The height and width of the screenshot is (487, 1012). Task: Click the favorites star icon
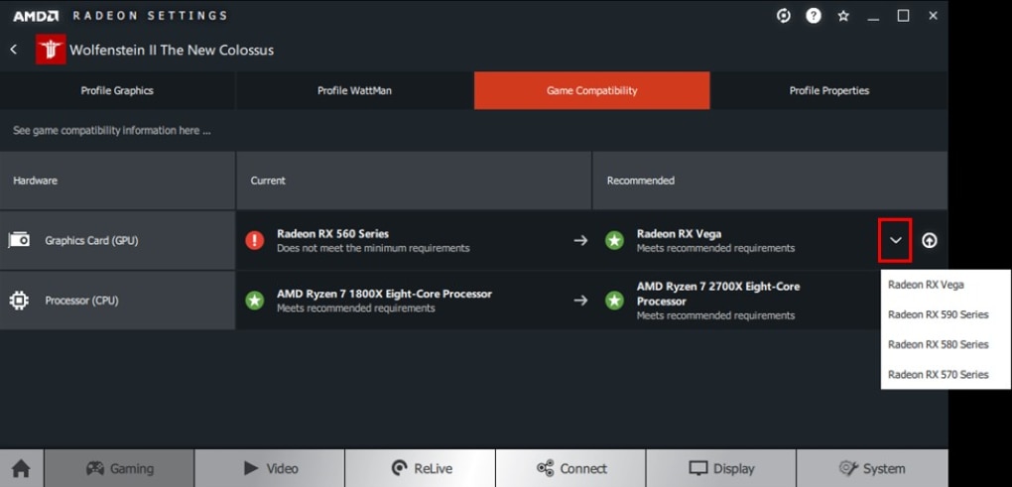[x=843, y=16]
